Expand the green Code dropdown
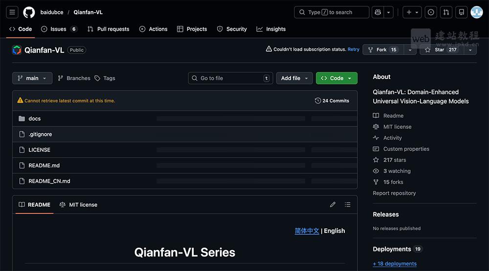 coord(336,78)
